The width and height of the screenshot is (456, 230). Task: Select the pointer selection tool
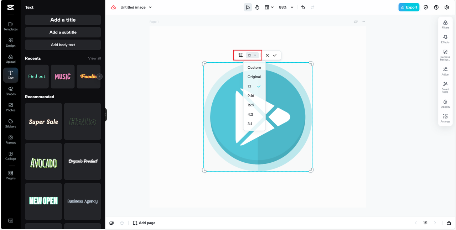coord(248,7)
